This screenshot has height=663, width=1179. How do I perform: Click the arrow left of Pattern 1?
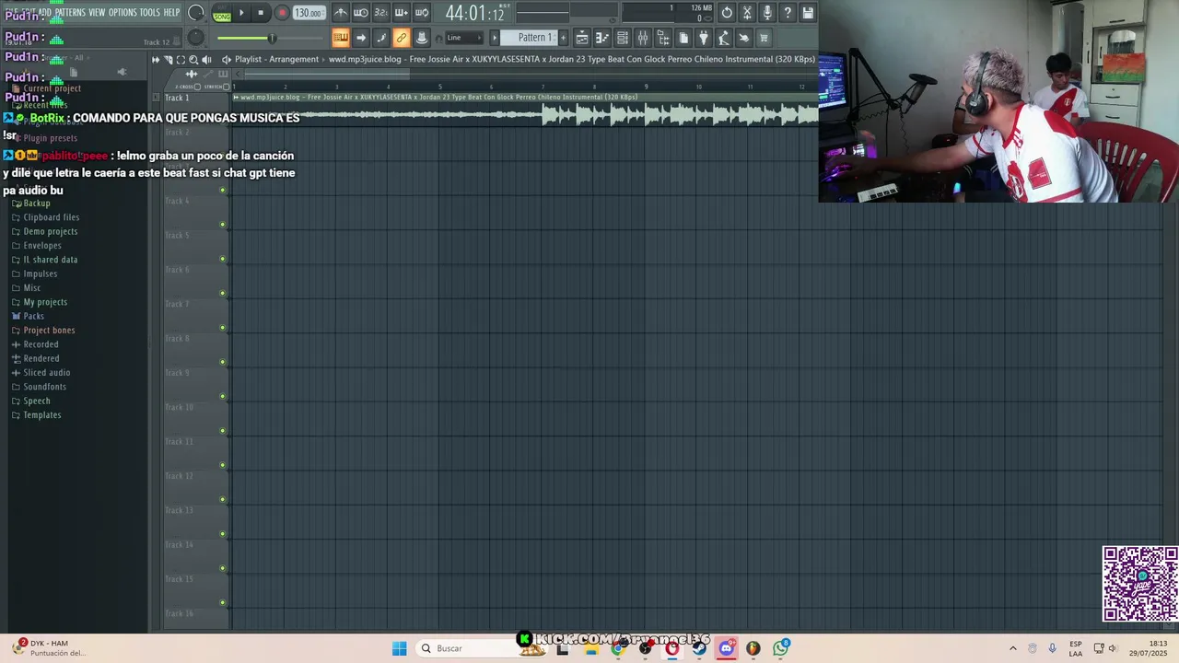click(x=495, y=38)
